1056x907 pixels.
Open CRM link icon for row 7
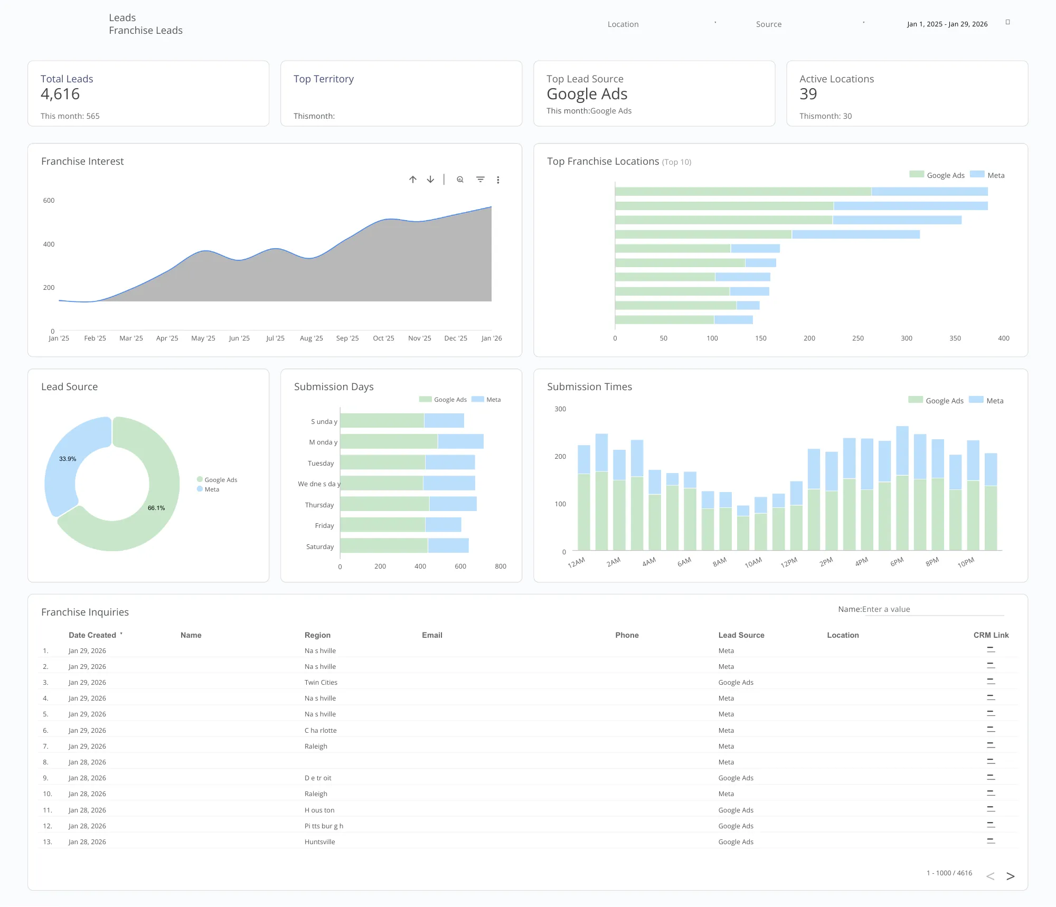pyautogui.click(x=991, y=745)
